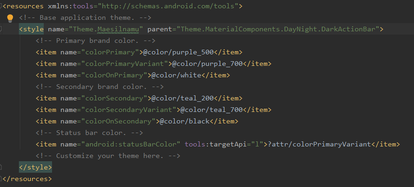Click ?attr/colorPrimaryVariant value
This screenshot has width=414, height=187.
pos(319,144)
